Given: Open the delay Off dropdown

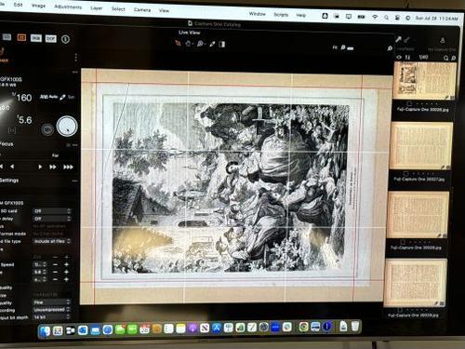Looking at the screenshot, I should click(x=52, y=219).
